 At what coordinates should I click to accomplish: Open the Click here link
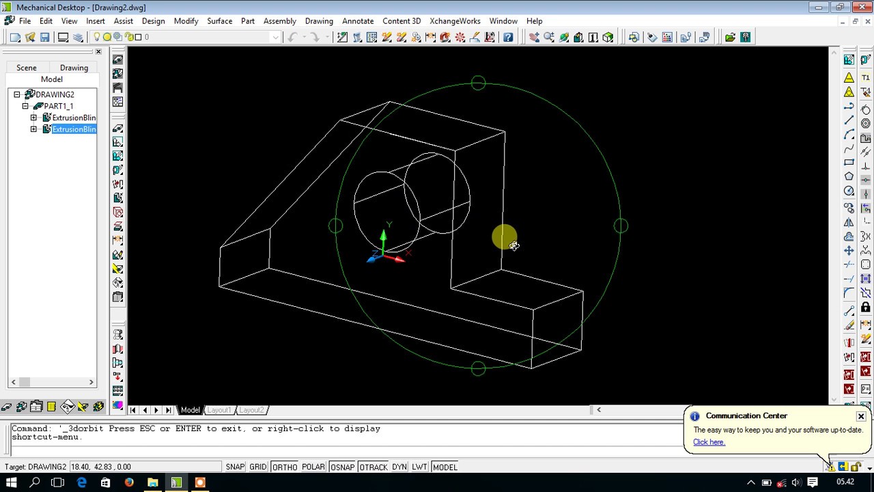tap(709, 442)
